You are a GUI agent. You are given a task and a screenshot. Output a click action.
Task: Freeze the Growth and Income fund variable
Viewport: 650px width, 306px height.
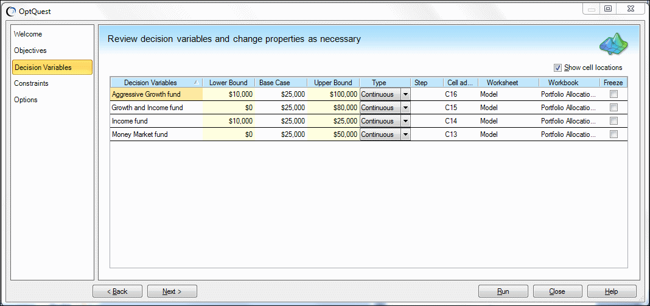coord(613,108)
